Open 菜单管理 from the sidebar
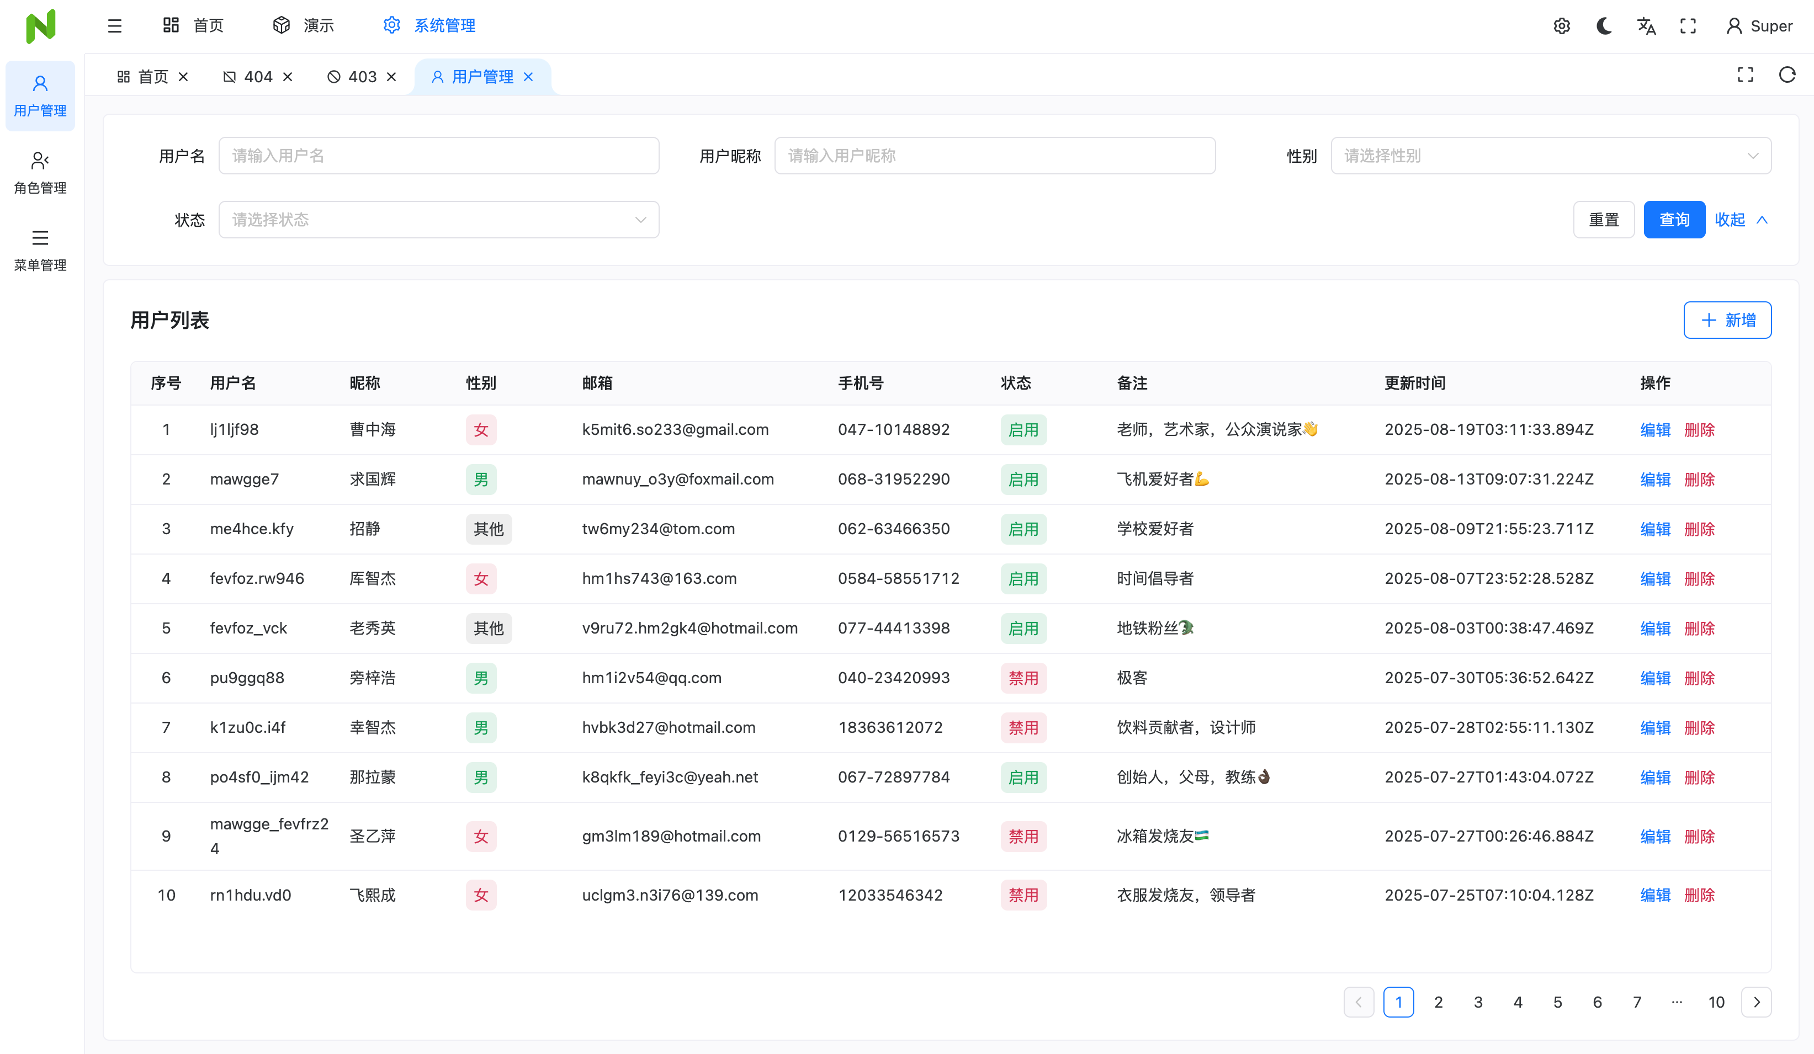1814x1054 pixels. point(40,248)
